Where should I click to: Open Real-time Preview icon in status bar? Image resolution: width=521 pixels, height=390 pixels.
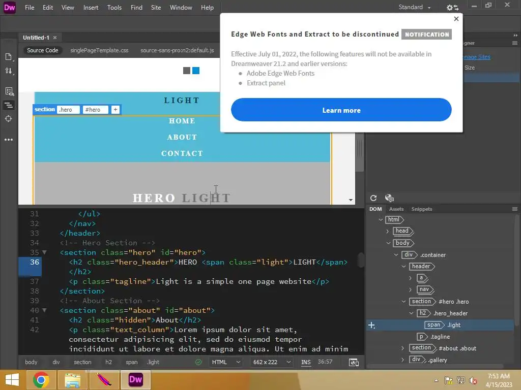pyautogui.click(x=354, y=362)
